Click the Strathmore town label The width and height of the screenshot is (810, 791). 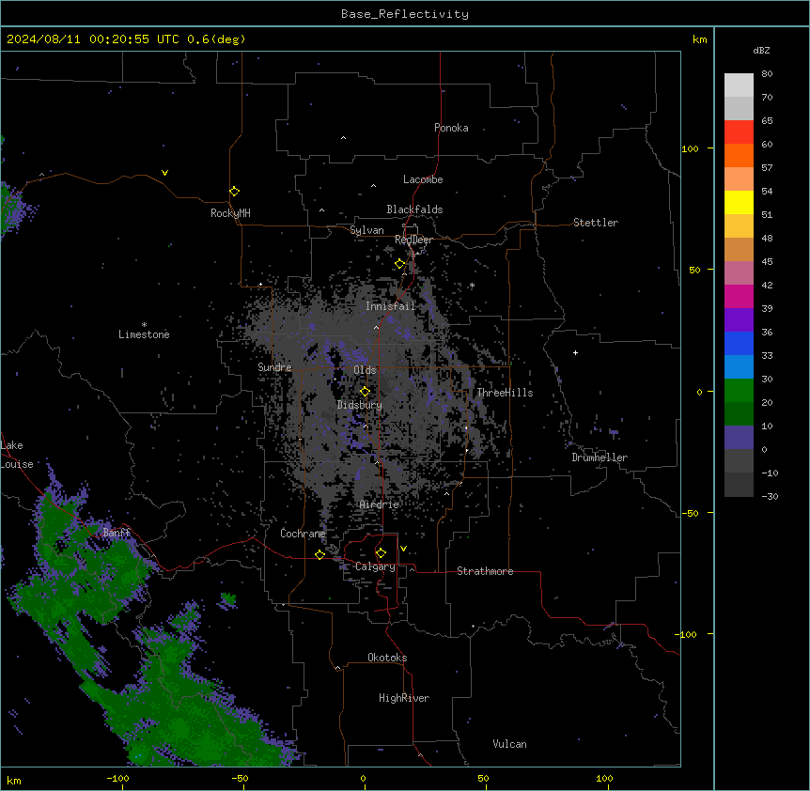coord(485,571)
